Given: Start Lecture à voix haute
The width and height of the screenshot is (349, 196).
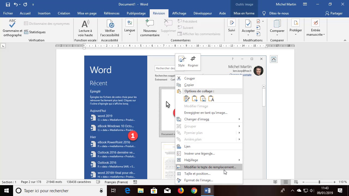Looking at the screenshot, I should click(85, 28).
